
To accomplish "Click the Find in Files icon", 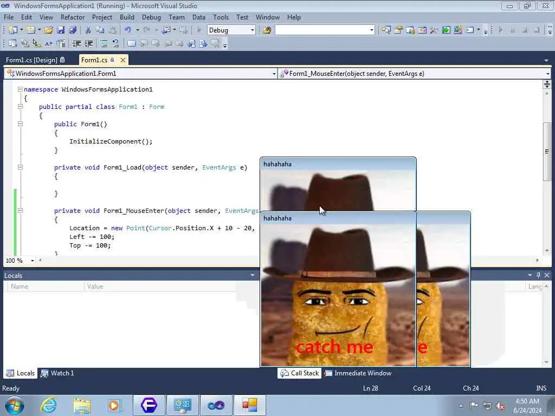I will pos(267,30).
